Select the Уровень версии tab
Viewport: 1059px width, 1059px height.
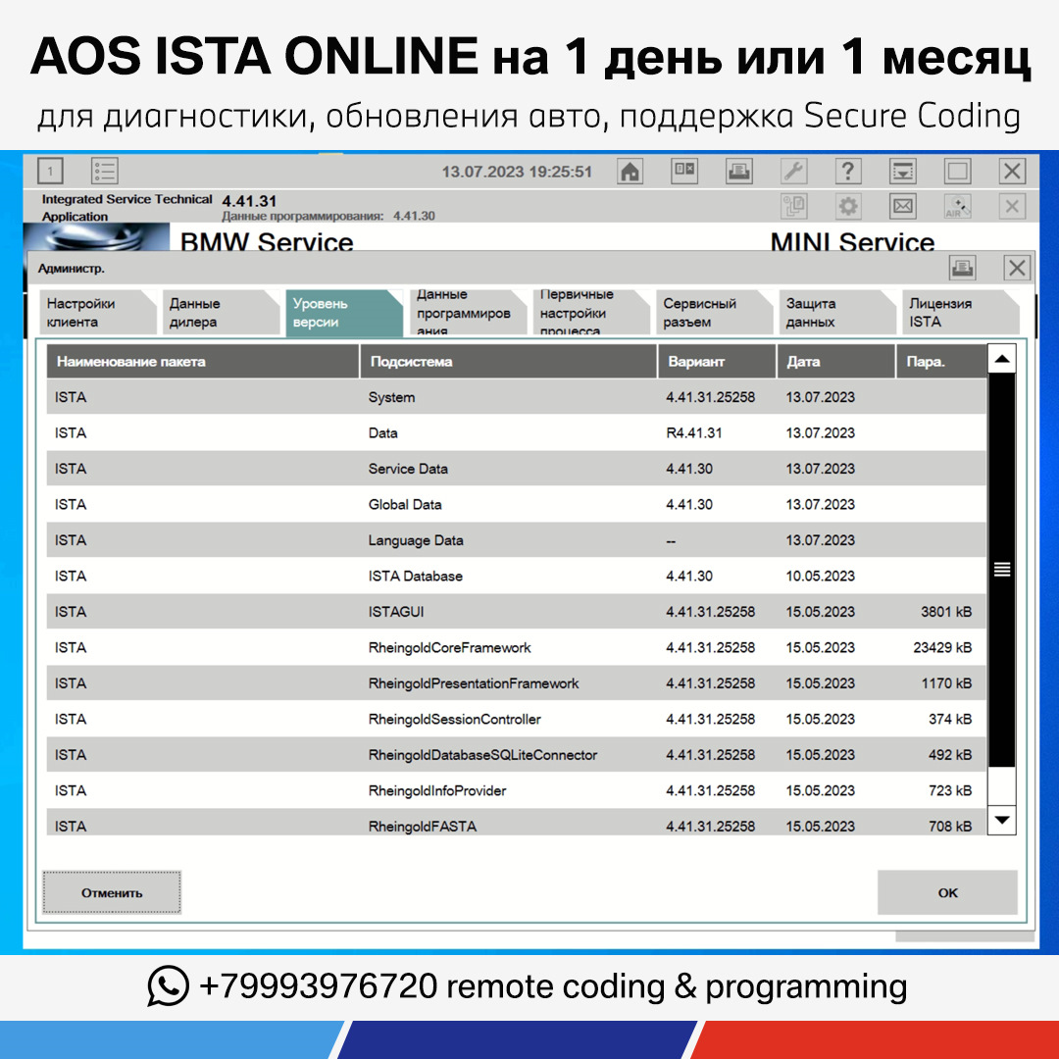(343, 313)
